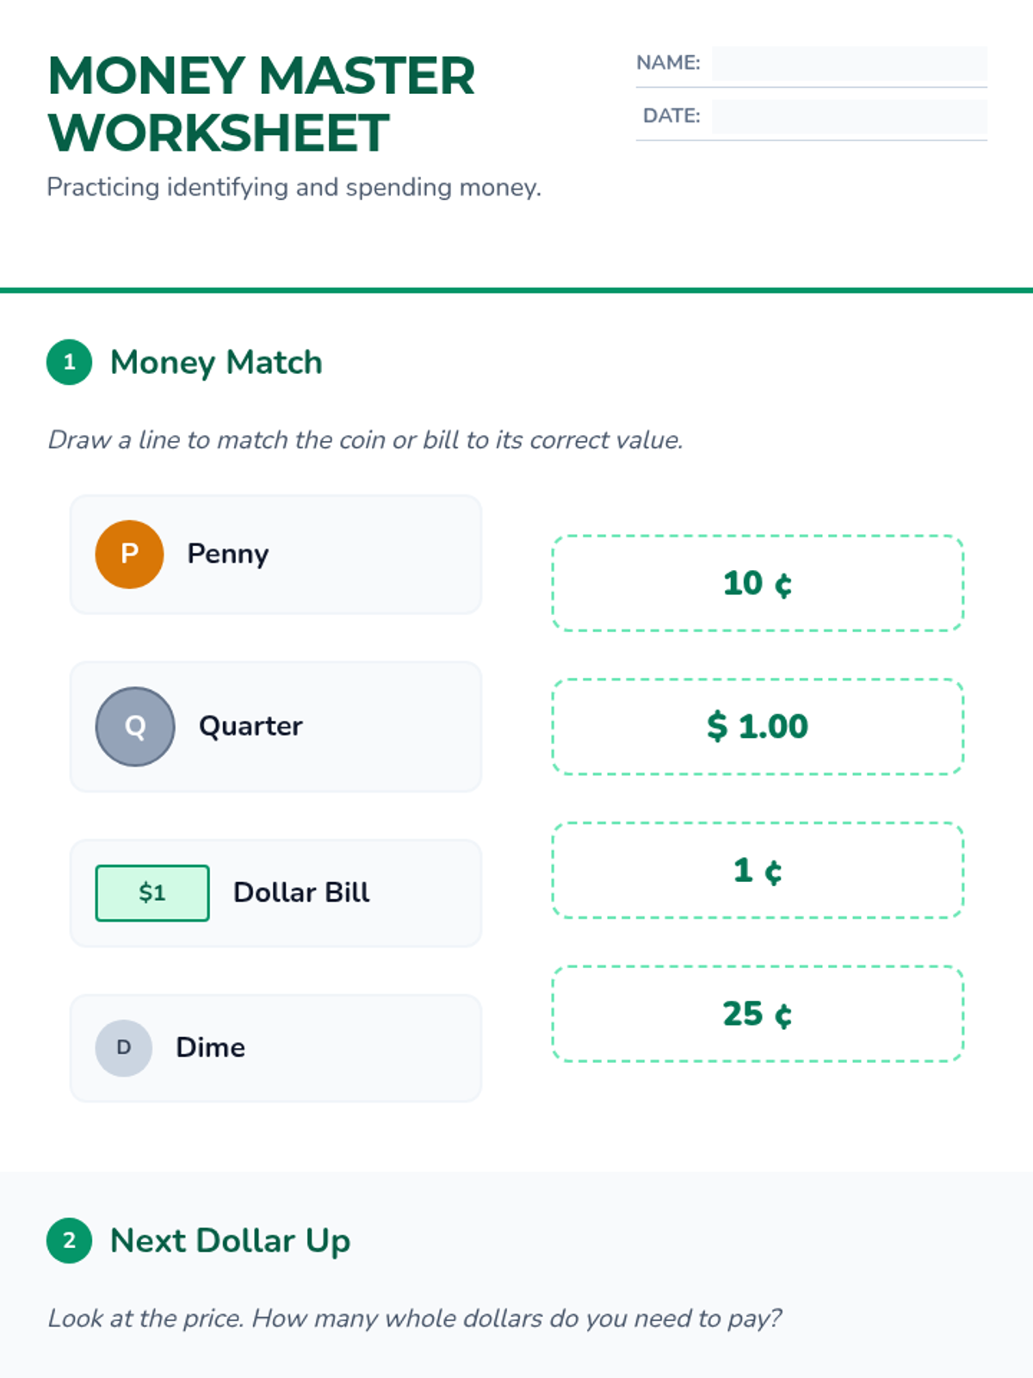
Task: Type in the Name field
Action: [x=849, y=64]
